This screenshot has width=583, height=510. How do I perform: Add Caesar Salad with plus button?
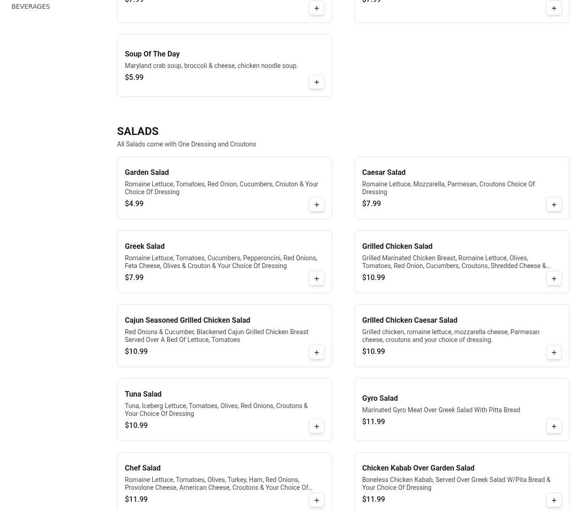pyautogui.click(x=554, y=204)
